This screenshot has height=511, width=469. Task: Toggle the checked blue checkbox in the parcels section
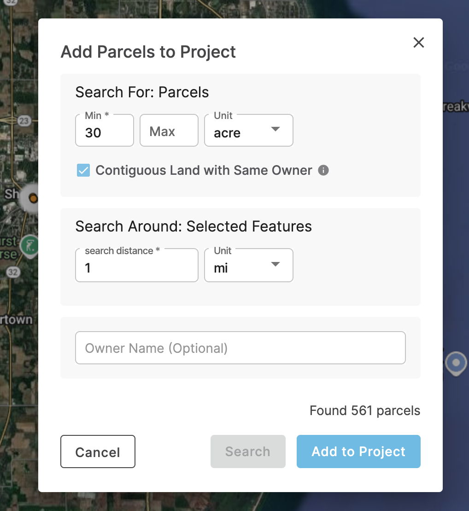tap(83, 170)
